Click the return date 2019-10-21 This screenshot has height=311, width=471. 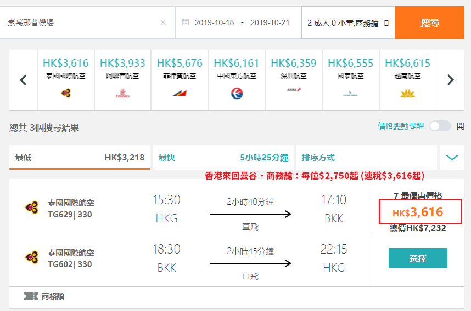(x=270, y=23)
